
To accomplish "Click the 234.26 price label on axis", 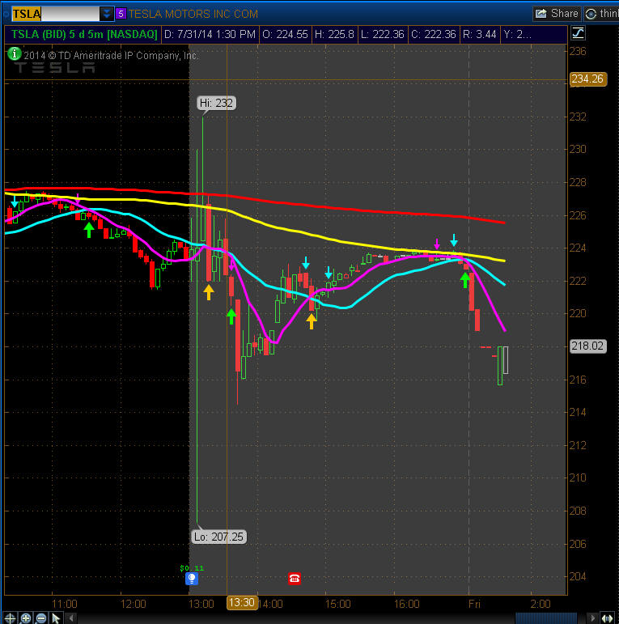I will click(587, 79).
